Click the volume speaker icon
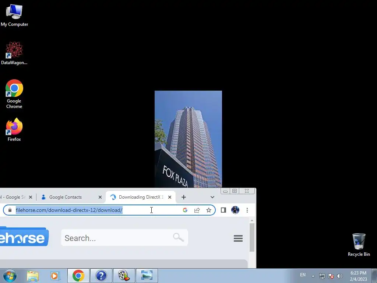The width and height of the screenshot is (377, 283). pos(339,276)
